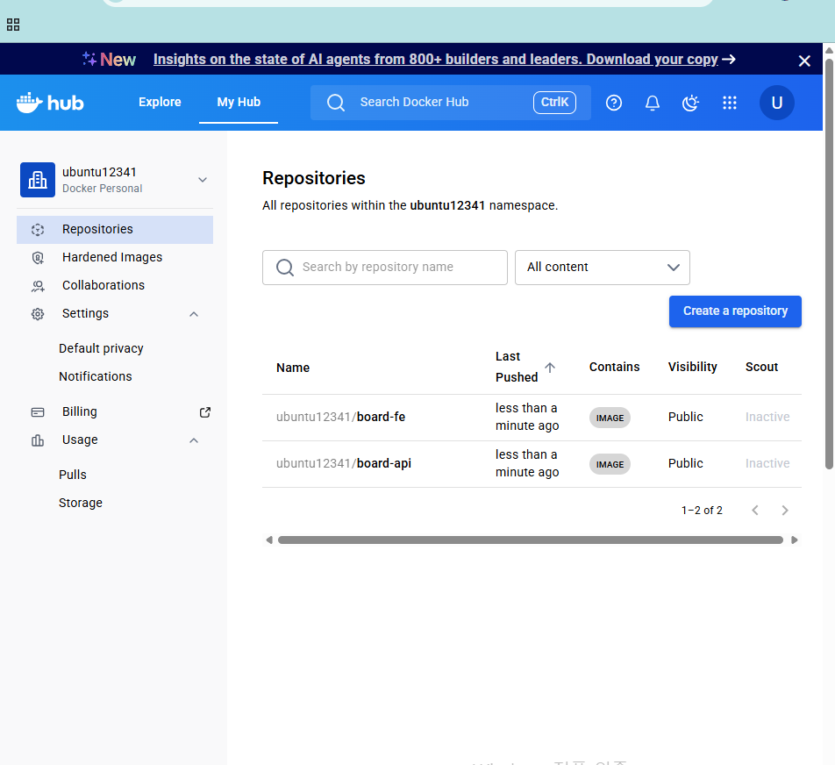Focus the Search by repository name field

pyautogui.click(x=384, y=268)
